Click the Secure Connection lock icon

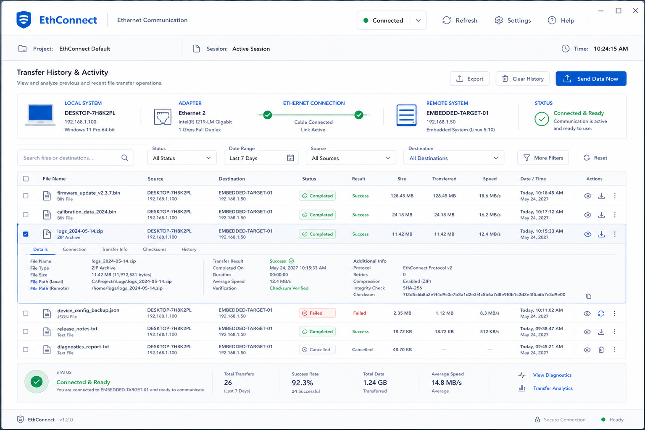tap(537, 420)
